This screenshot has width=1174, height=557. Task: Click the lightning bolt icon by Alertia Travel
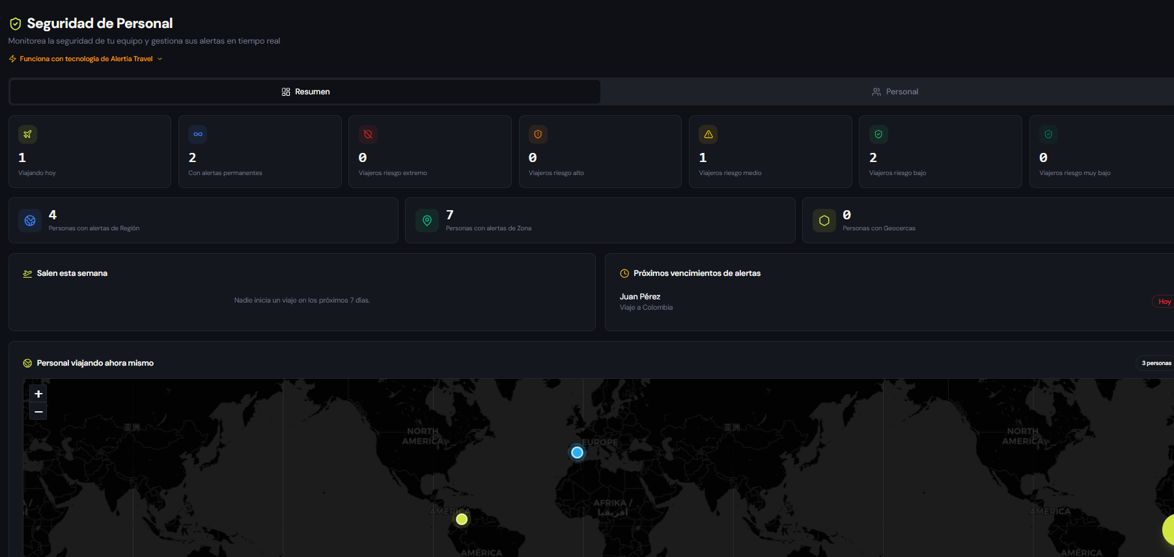(12, 59)
